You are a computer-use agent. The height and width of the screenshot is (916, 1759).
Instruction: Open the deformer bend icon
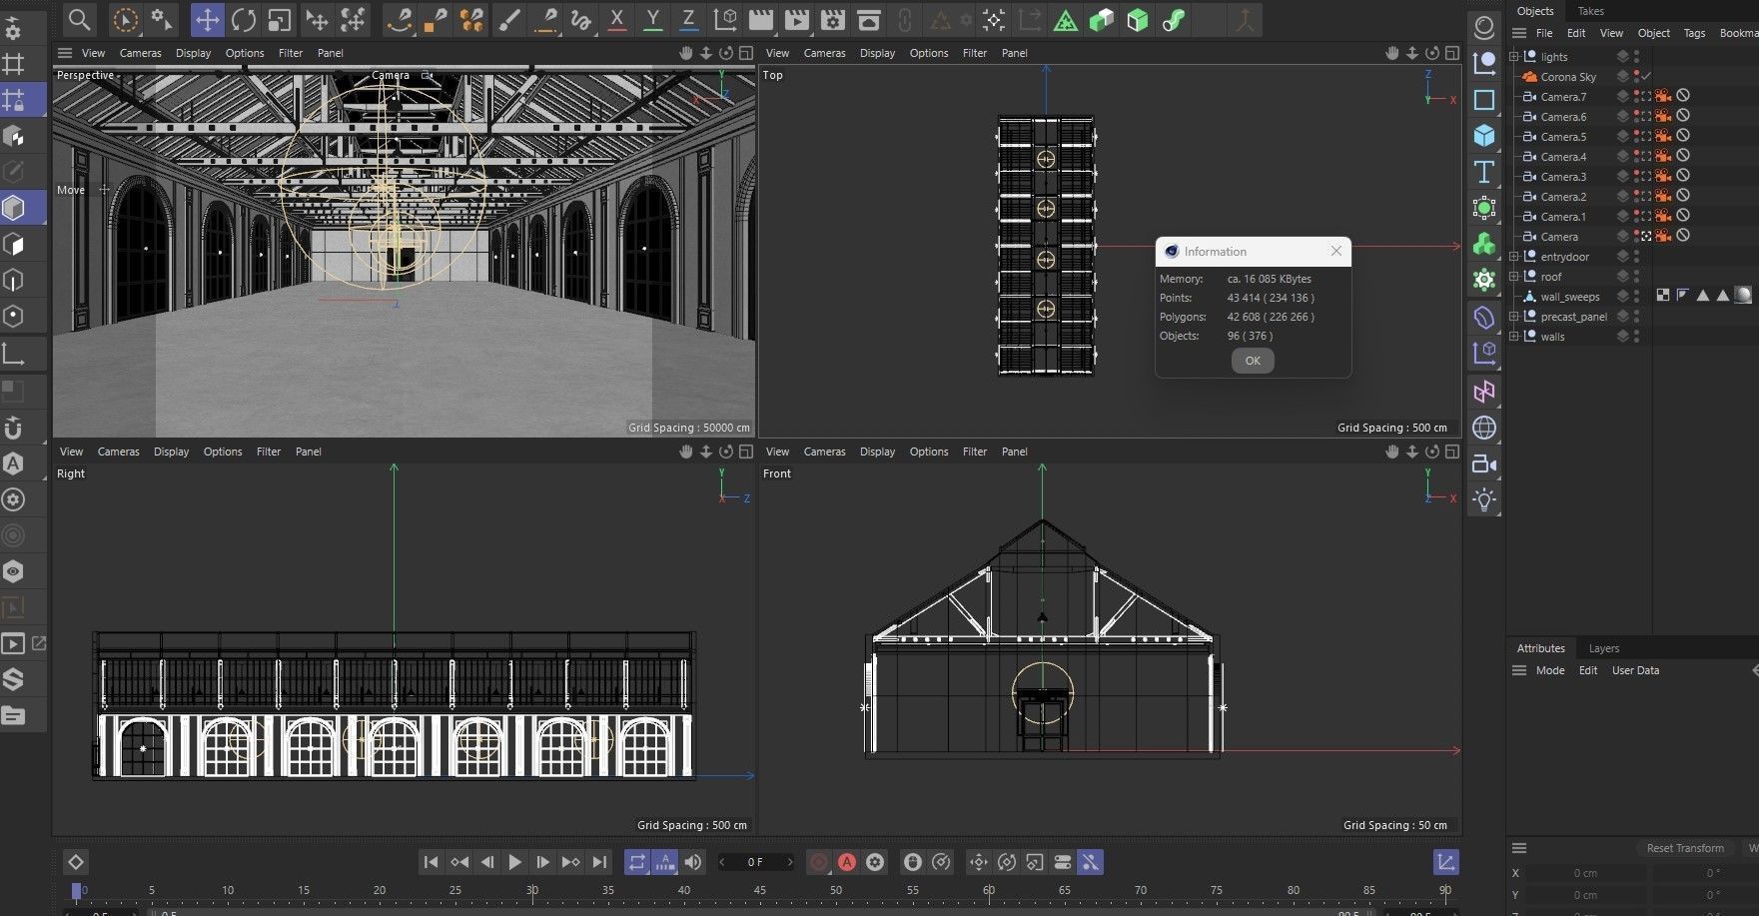1484,318
